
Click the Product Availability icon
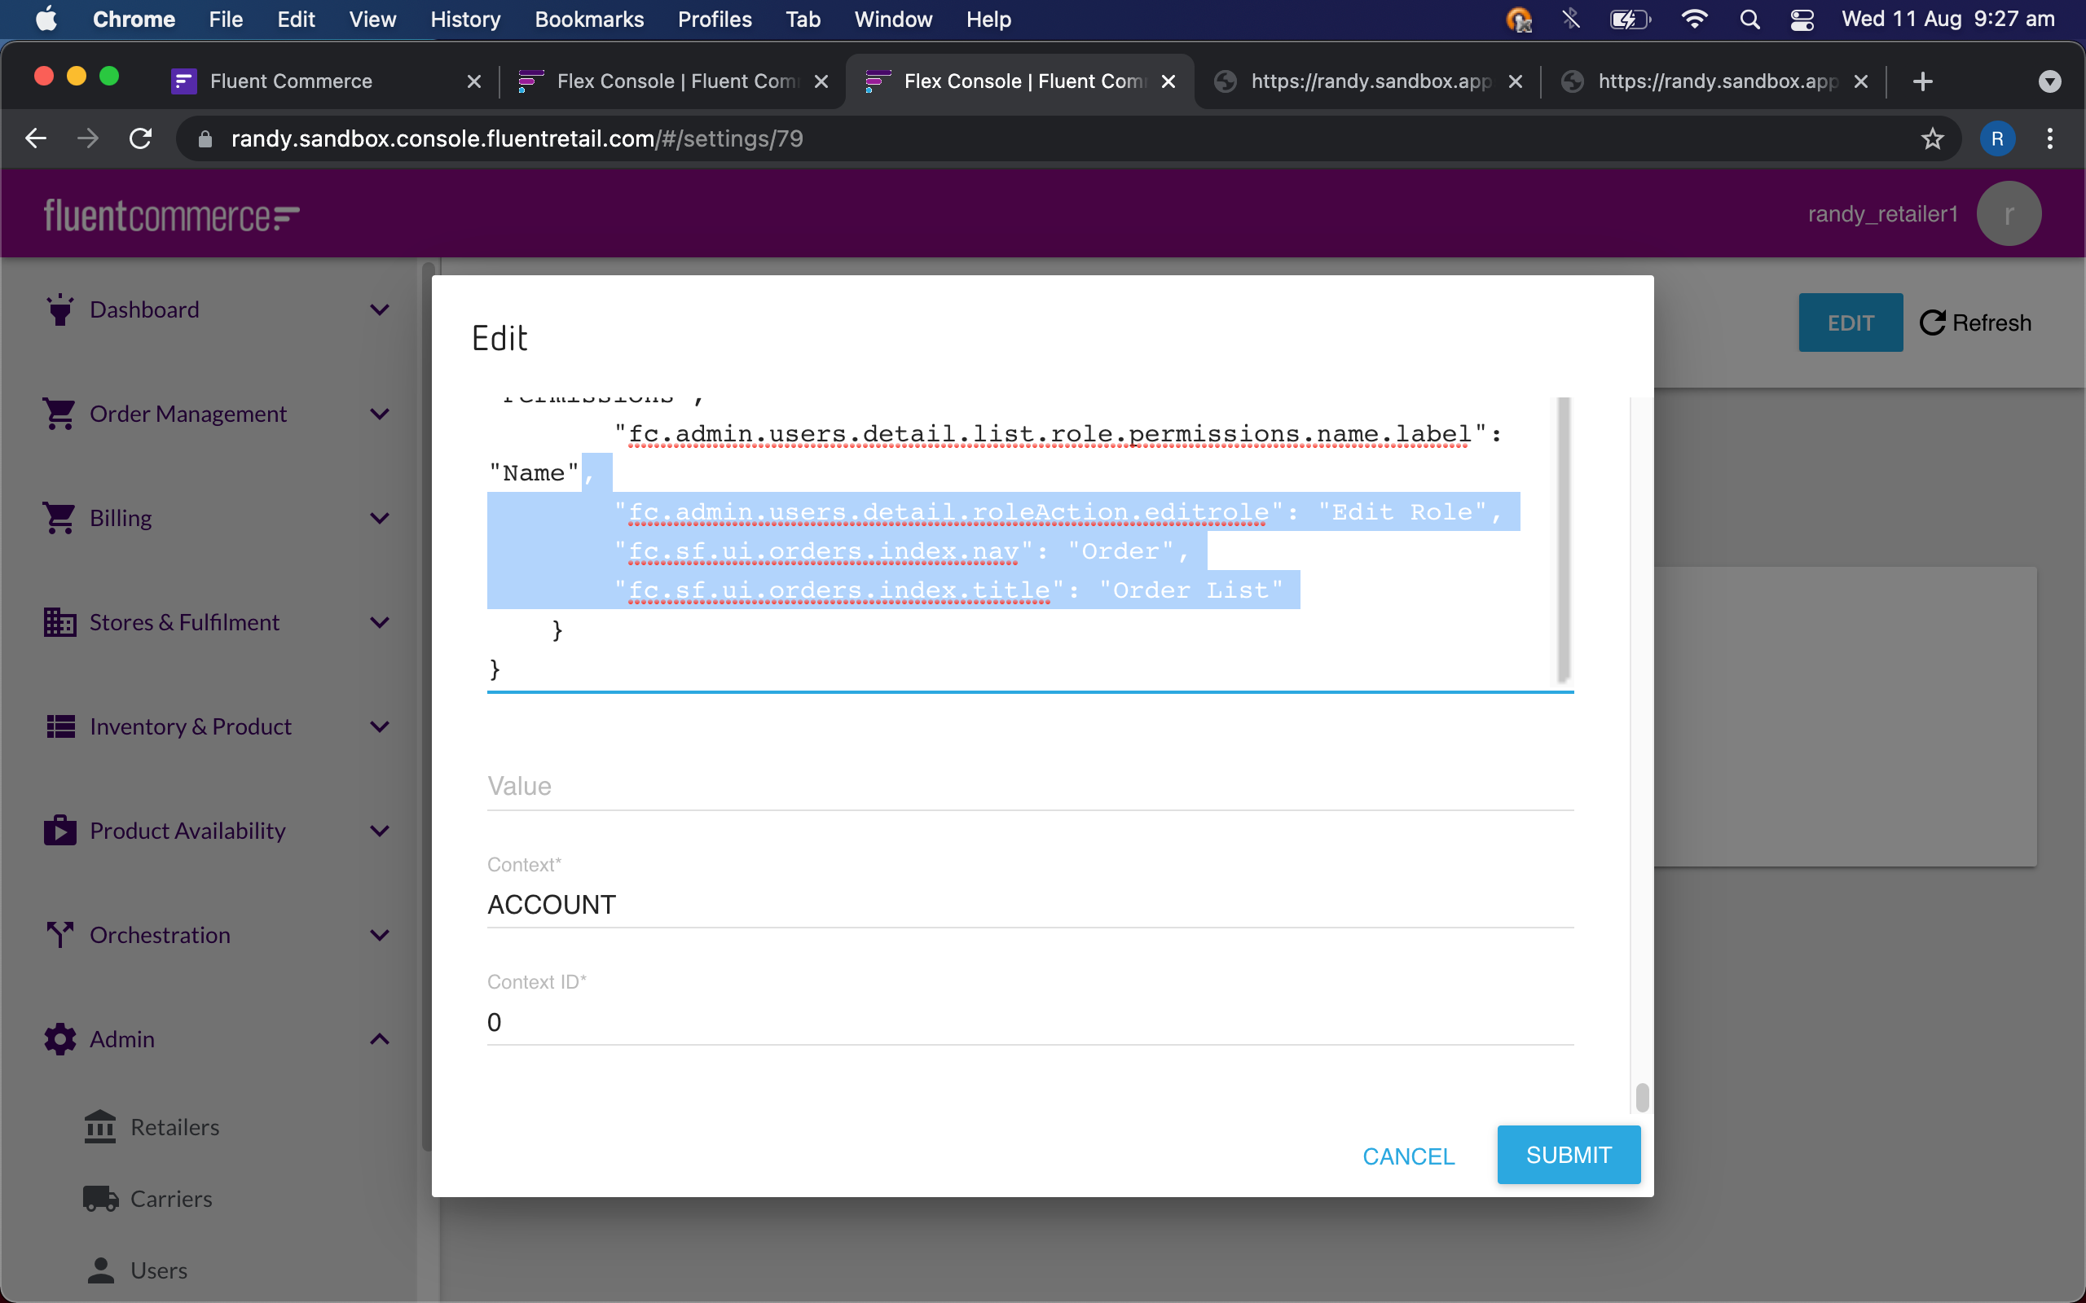click(57, 830)
